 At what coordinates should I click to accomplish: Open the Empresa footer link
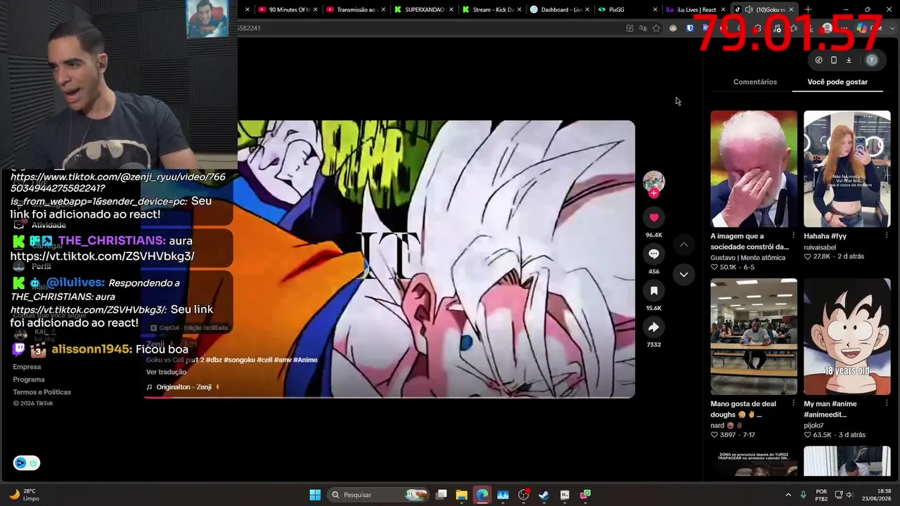tap(27, 367)
